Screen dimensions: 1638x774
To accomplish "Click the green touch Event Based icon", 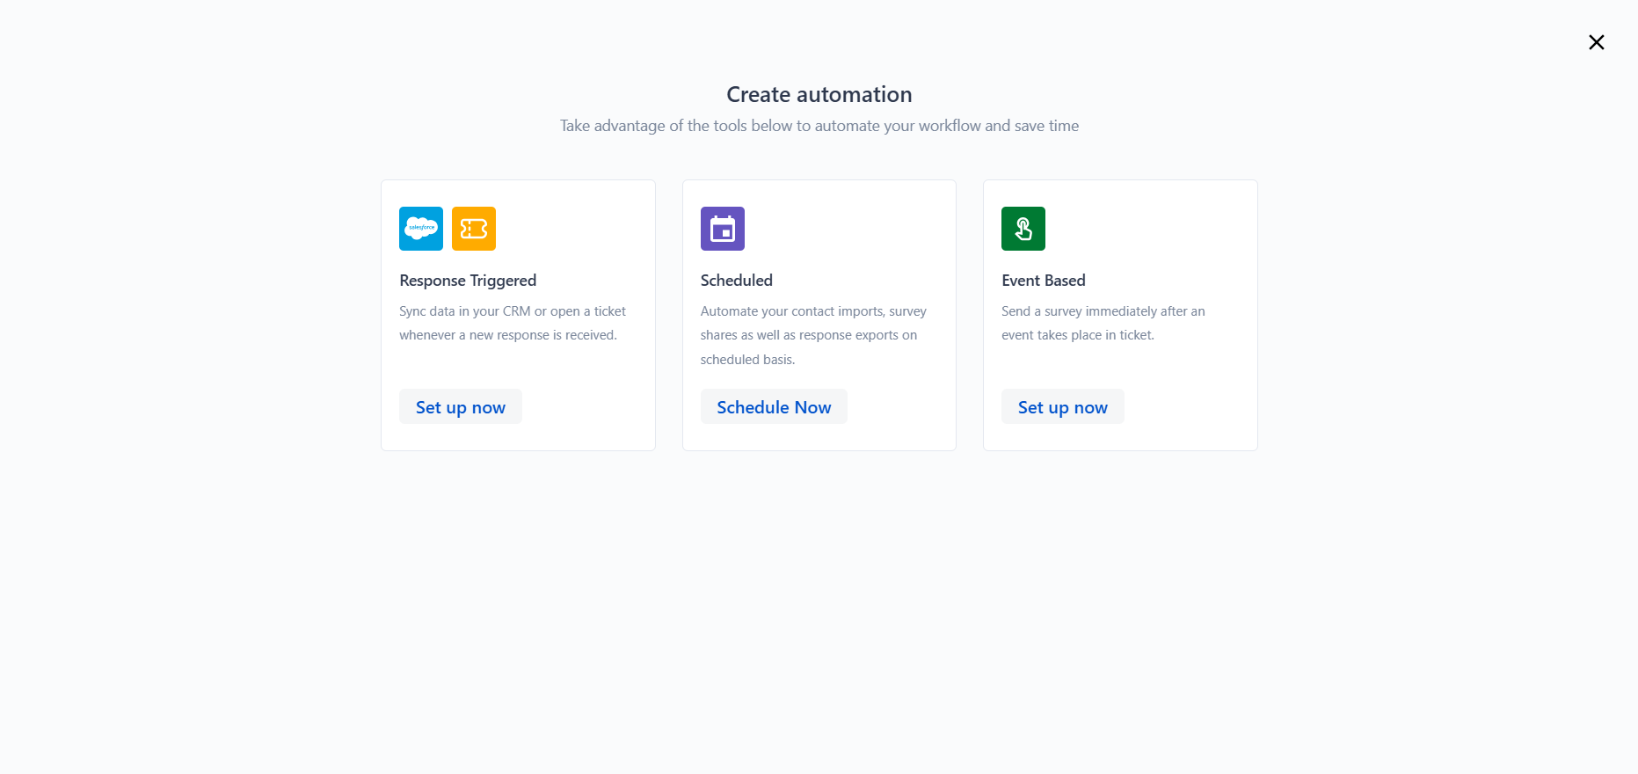I will pos(1023,229).
